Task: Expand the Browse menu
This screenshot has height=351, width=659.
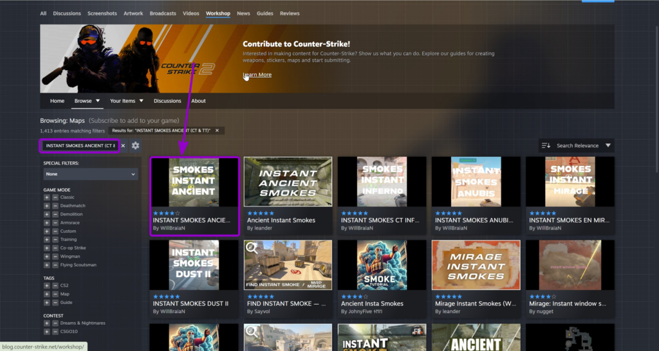Action: (87, 101)
